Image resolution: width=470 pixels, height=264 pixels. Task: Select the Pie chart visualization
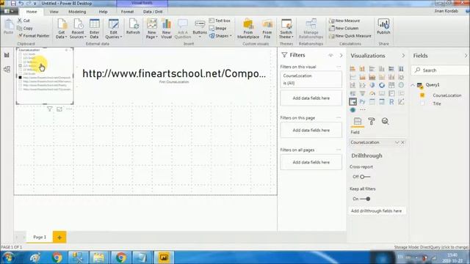click(x=372, y=85)
